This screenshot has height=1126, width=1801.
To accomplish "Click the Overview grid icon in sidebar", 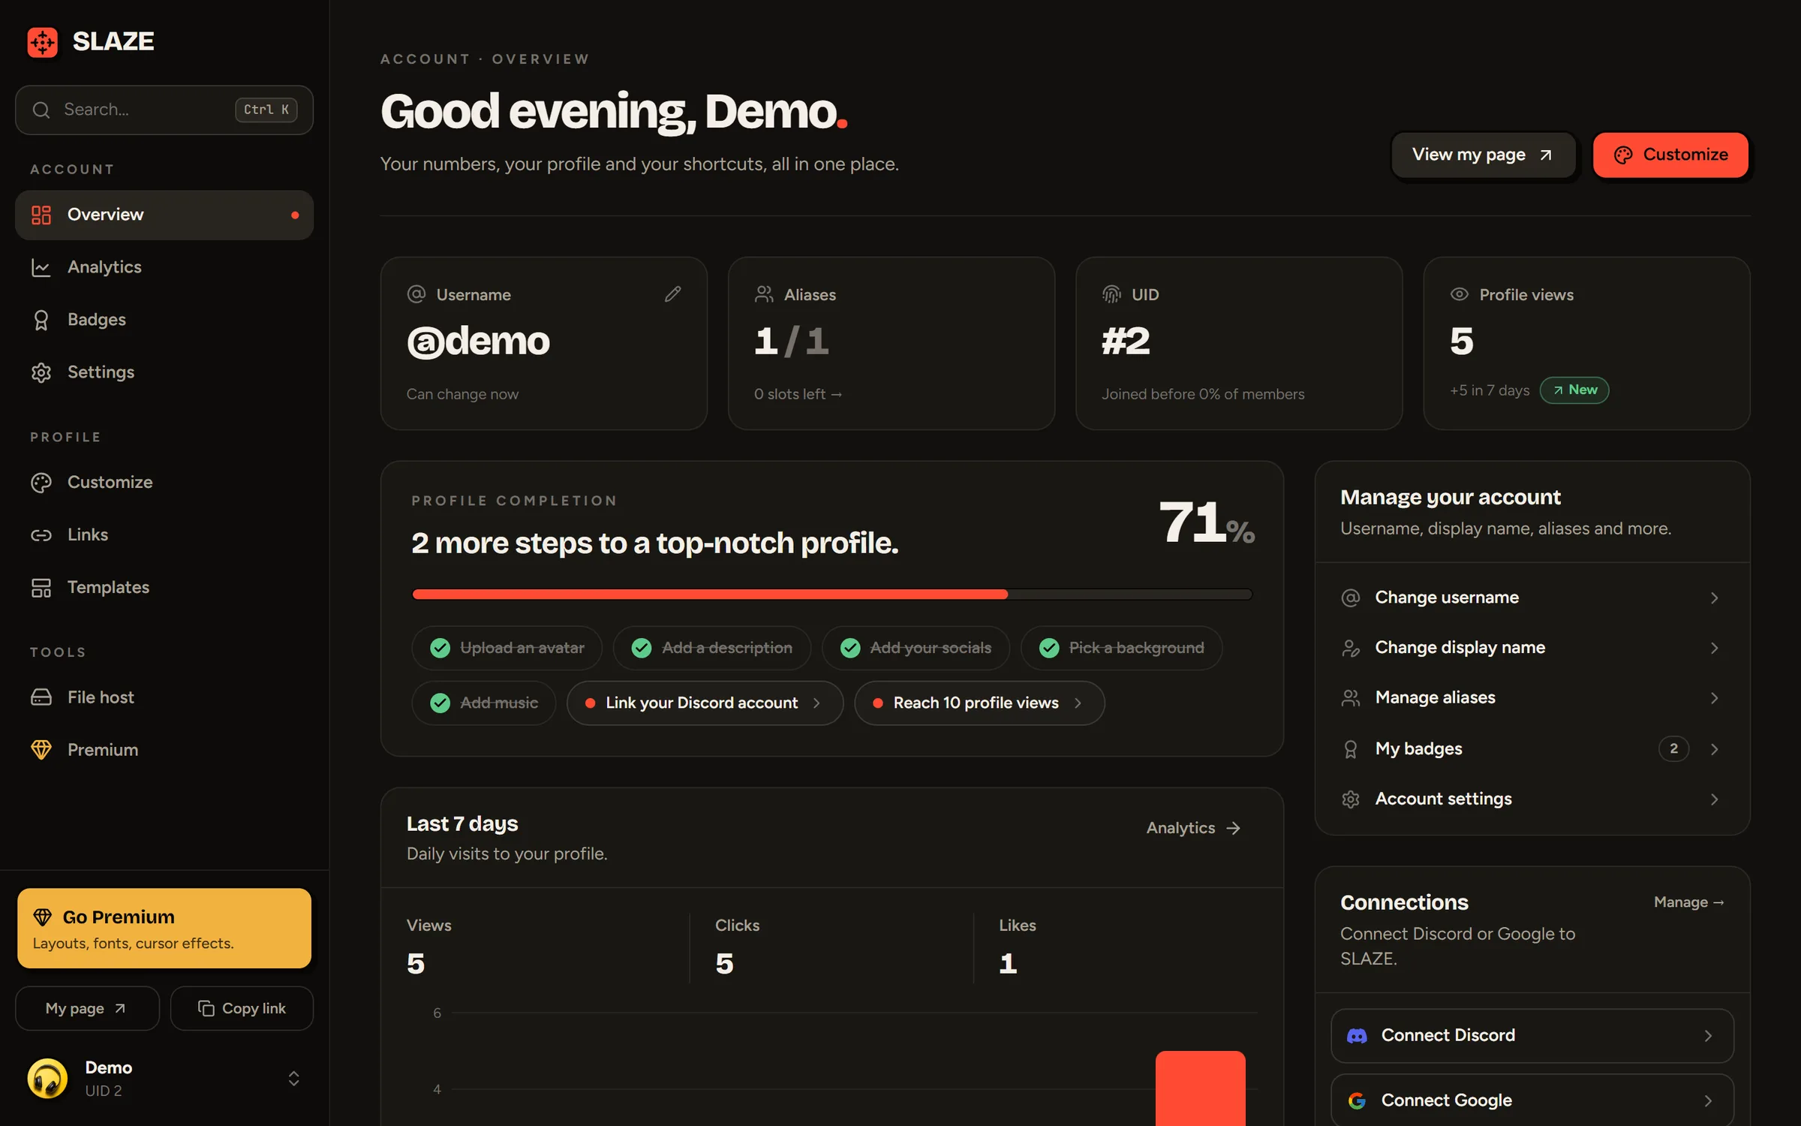I will pyautogui.click(x=41, y=215).
